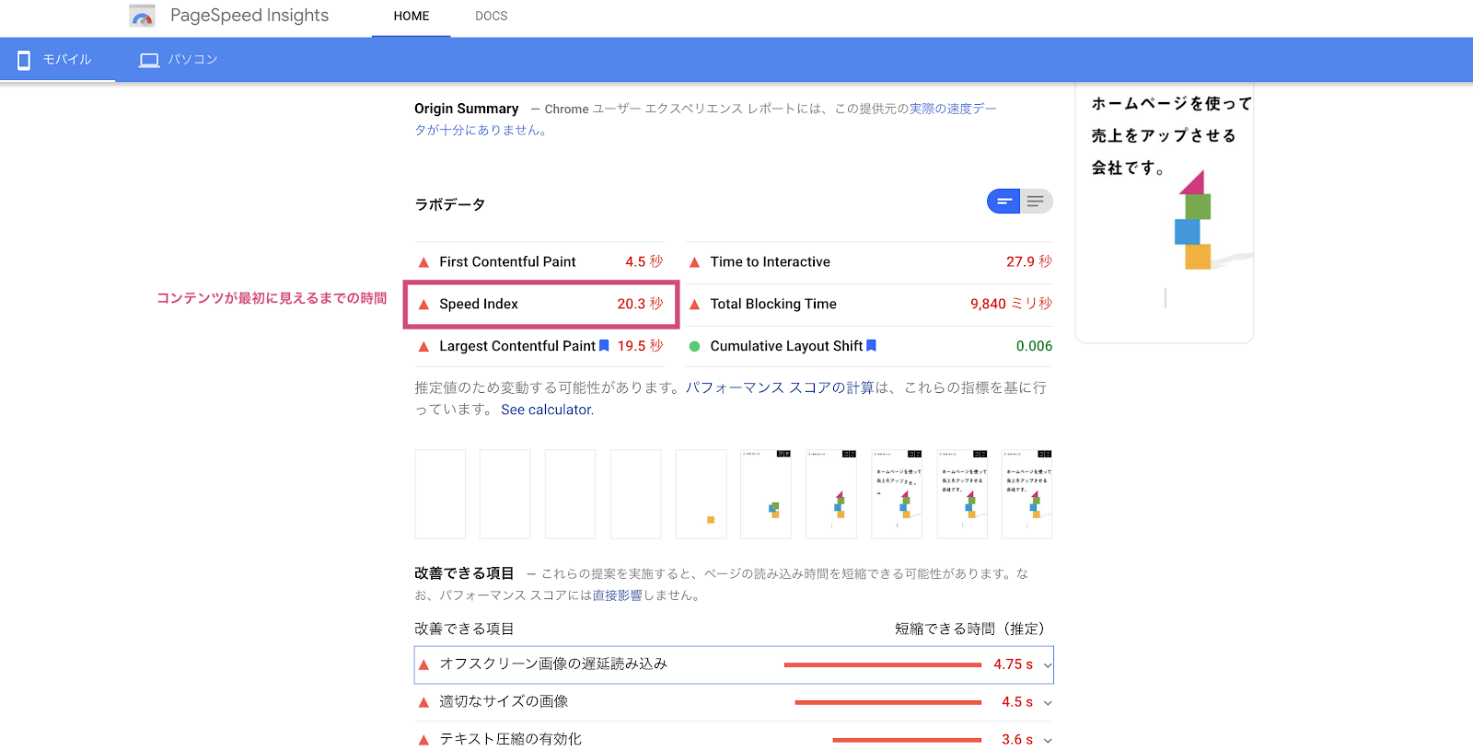Viewport: 1473px width, 751px height.
Task: Click the PageSpeed Insights logo icon
Action: tap(142, 16)
